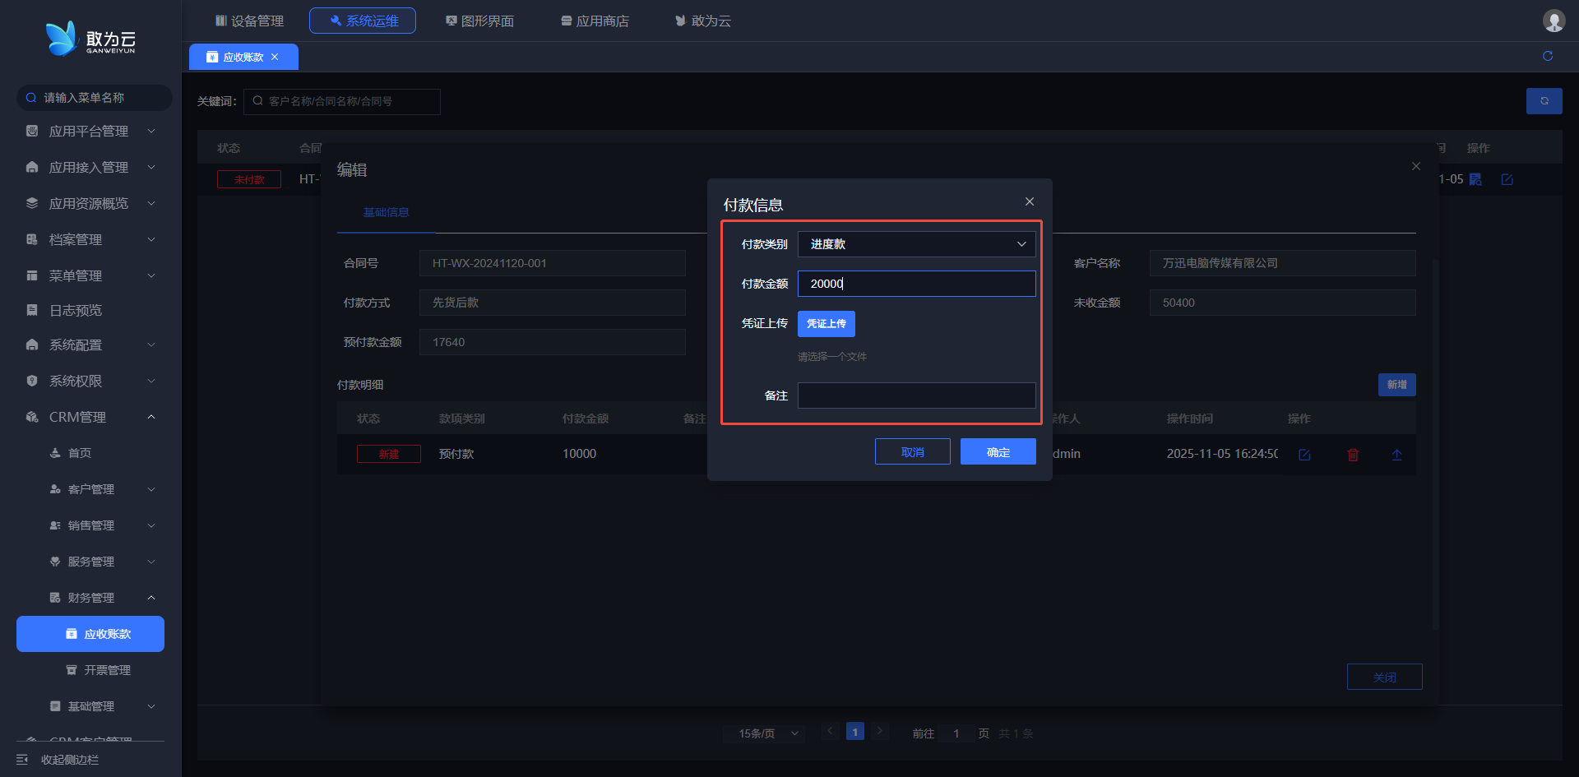Click the edit icon in payment row
1579x777 pixels.
tap(1303, 455)
